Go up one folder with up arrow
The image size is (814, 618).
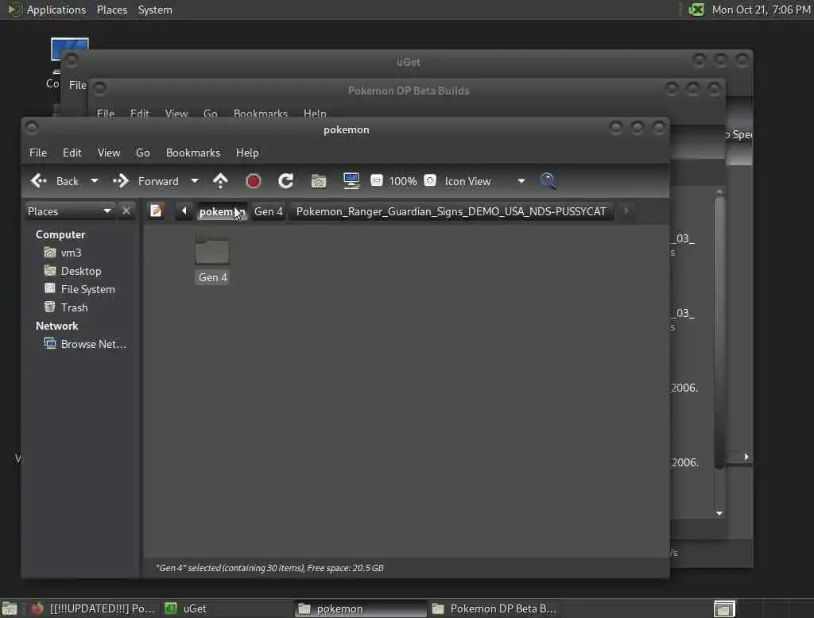tap(221, 181)
